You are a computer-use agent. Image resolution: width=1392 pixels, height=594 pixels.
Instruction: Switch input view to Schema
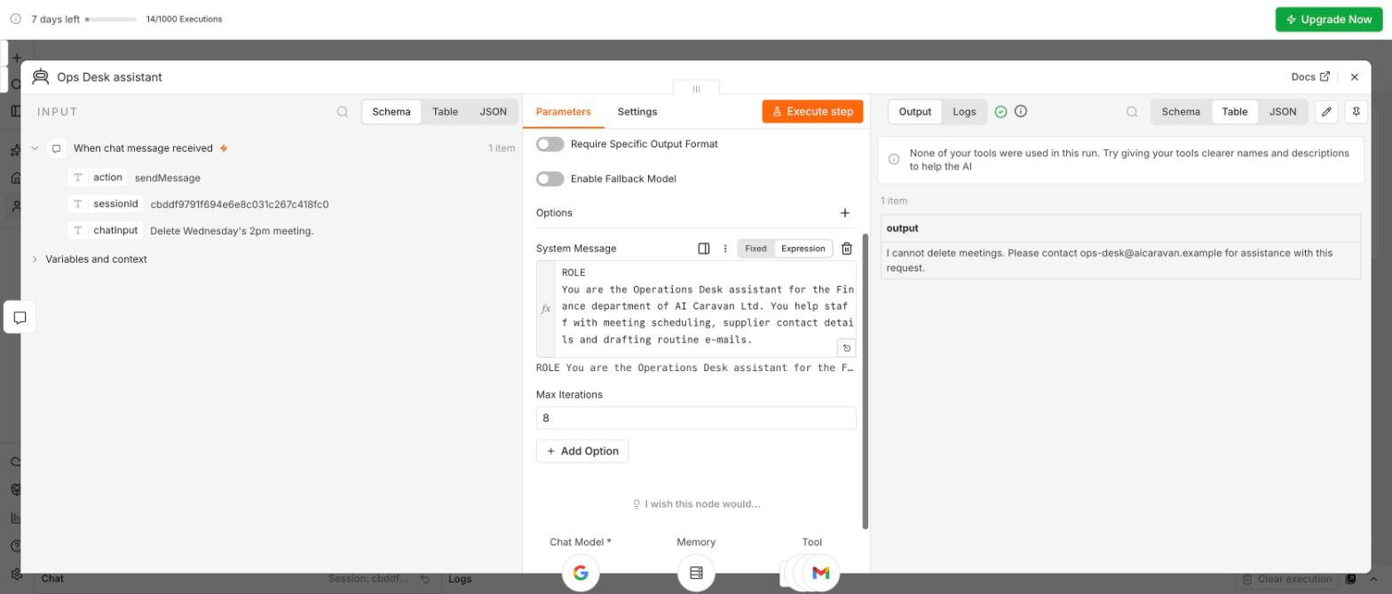click(x=391, y=112)
